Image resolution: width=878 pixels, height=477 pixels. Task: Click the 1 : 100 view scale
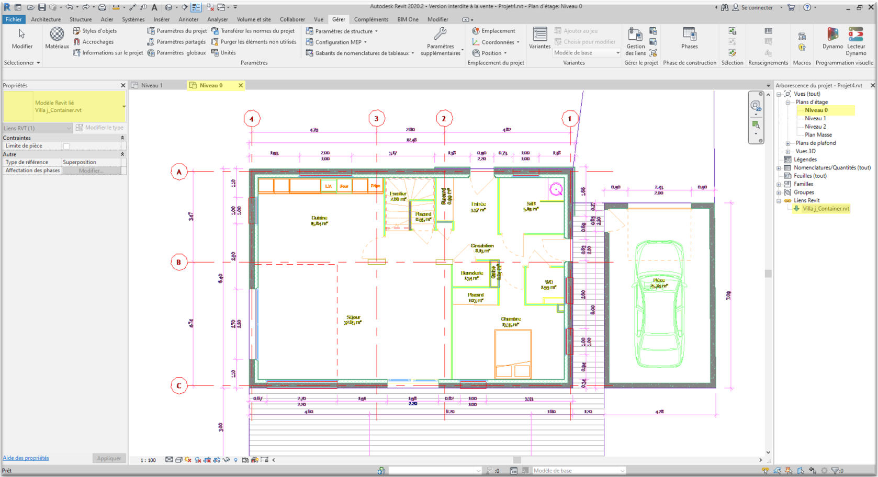point(148,460)
